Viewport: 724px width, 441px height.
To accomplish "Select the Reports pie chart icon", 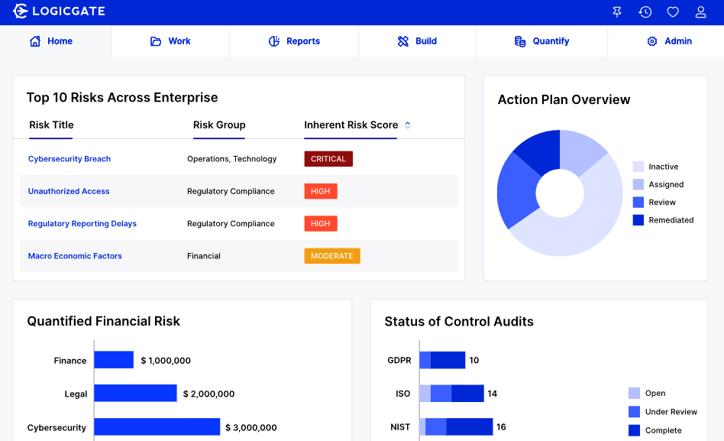I will pyautogui.click(x=273, y=41).
